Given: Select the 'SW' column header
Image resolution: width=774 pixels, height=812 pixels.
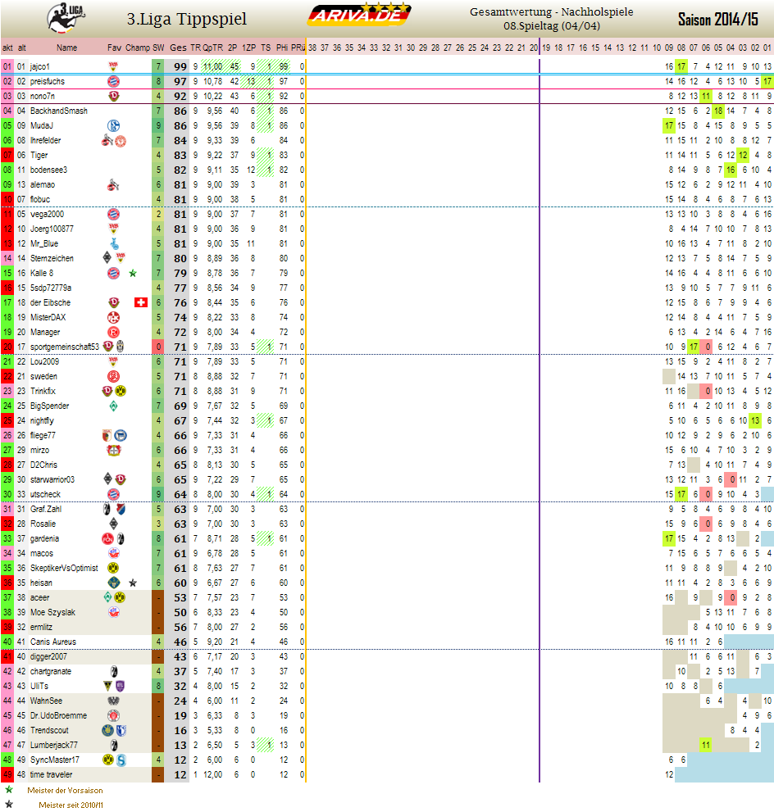Looking at the screenshot, I should (x=158, y=48).
